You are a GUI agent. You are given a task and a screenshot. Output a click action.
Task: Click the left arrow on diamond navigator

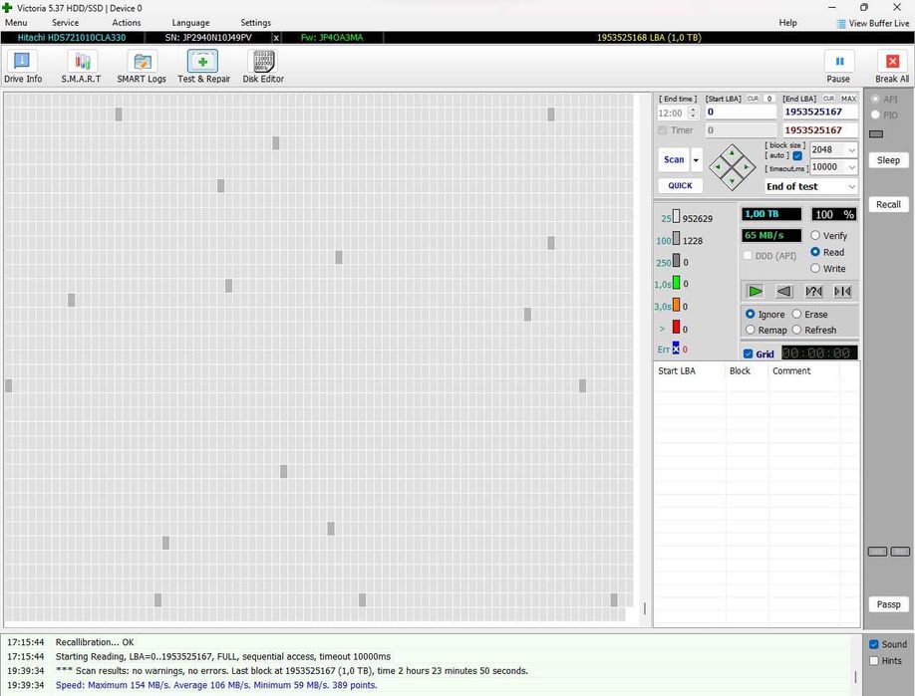click(x=718, y=167)
